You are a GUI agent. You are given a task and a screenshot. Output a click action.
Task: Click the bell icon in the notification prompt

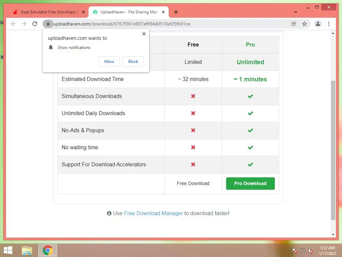click(x=51, y=48)
